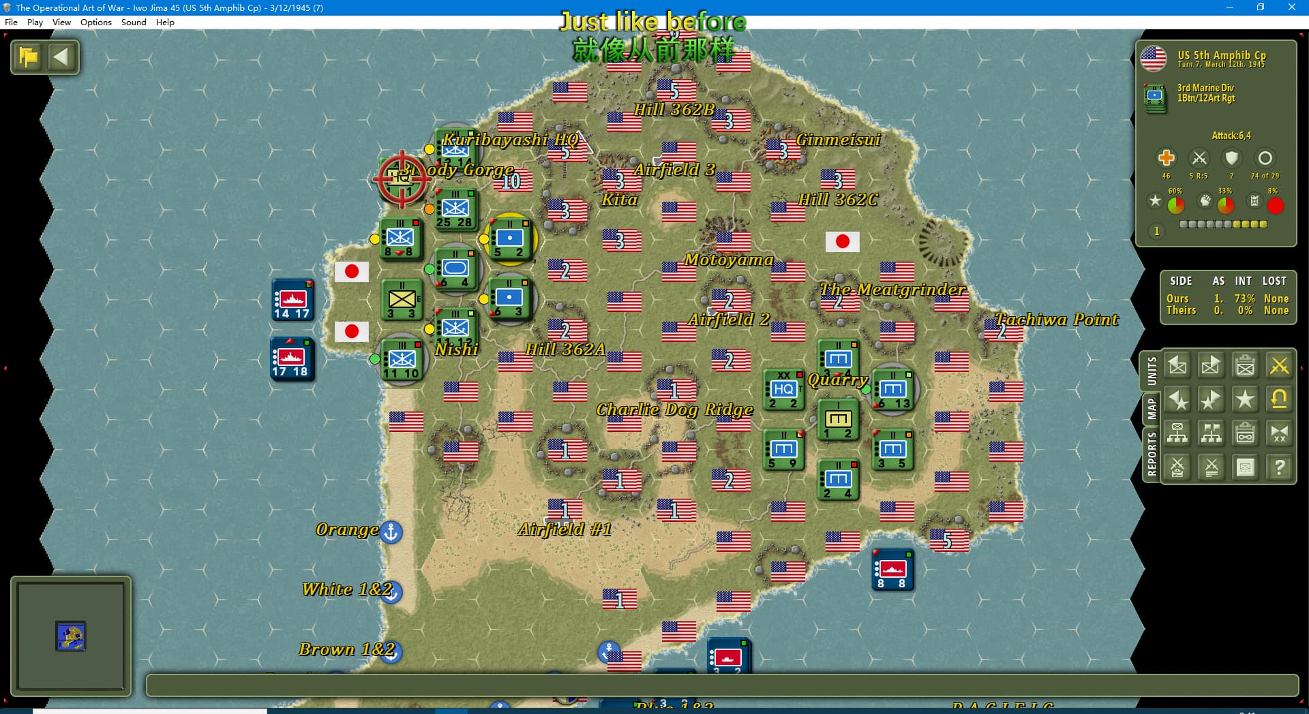Open the Help menu
The image size is (1309, 714).
[x=165, y=22]
